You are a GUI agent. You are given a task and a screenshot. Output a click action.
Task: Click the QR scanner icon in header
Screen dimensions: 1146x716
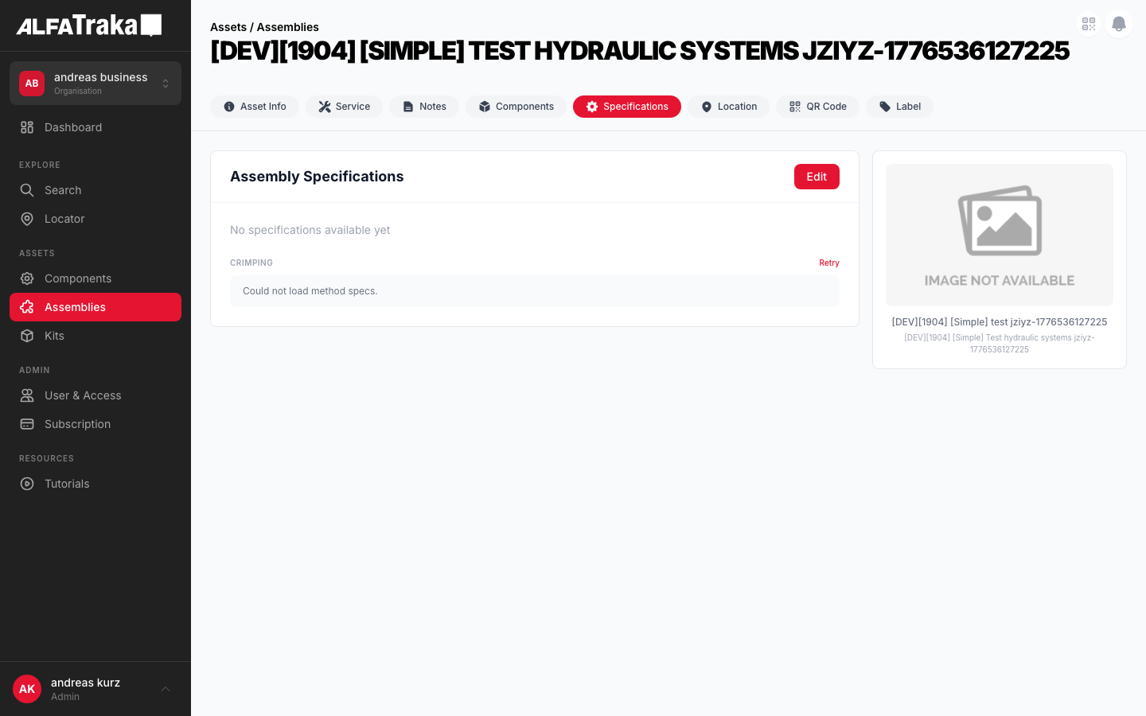1089,24
